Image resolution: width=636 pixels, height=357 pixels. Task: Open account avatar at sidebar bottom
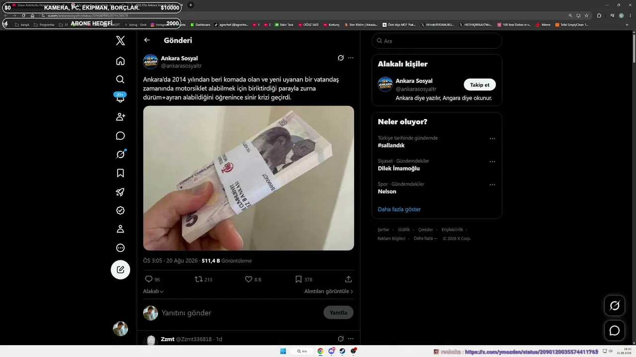click(120, 329)
